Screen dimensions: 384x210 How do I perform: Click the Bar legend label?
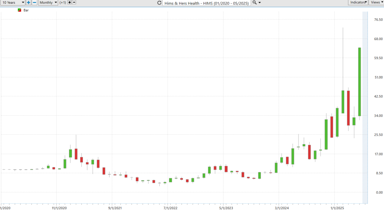click(x=26, y=10)
